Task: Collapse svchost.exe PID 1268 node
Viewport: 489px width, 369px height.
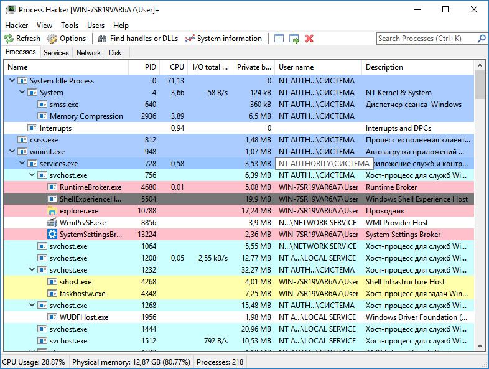Action: click(32, 305)
